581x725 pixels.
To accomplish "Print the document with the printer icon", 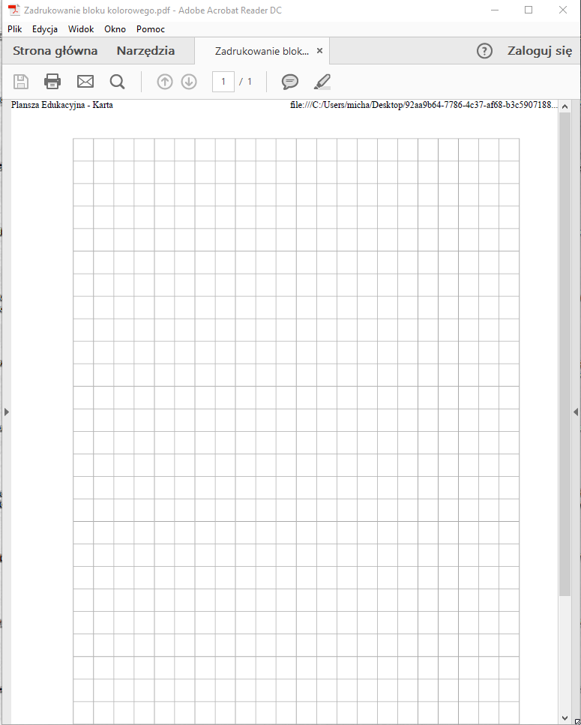I will [52, 82].
